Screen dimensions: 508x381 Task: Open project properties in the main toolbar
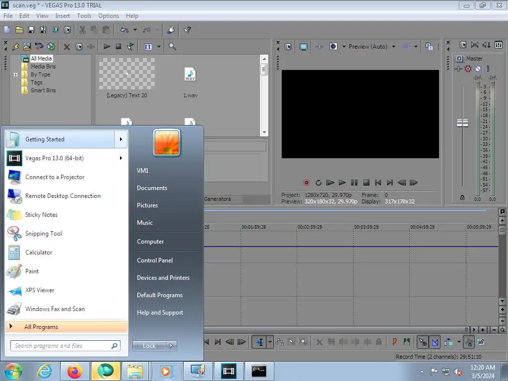point(67,30)
